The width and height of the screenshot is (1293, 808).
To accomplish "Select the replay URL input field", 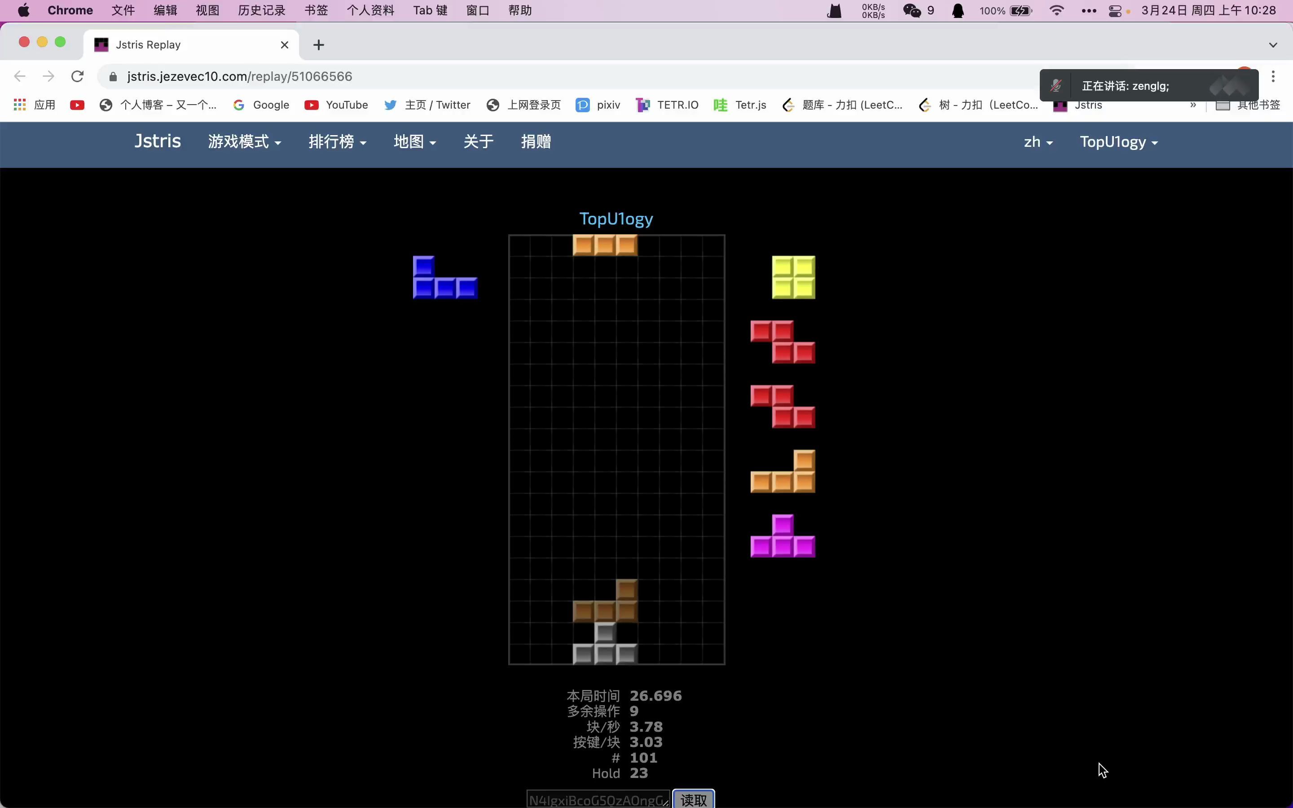I will [597, 799].
